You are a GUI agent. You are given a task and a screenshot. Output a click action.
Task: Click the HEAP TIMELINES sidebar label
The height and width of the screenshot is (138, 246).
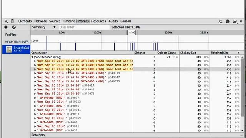pos(17,42)
